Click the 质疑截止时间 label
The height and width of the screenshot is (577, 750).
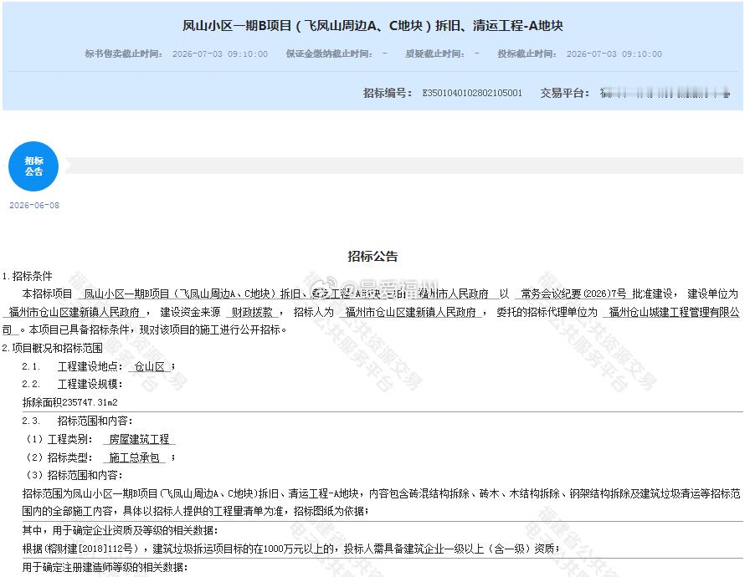[x=434, y=54]
